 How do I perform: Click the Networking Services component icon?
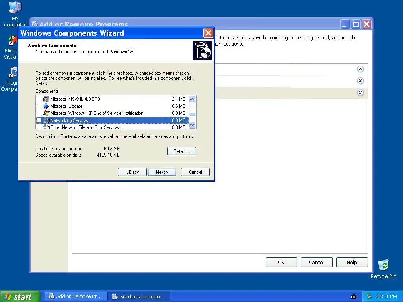click(x=46, y=120)
